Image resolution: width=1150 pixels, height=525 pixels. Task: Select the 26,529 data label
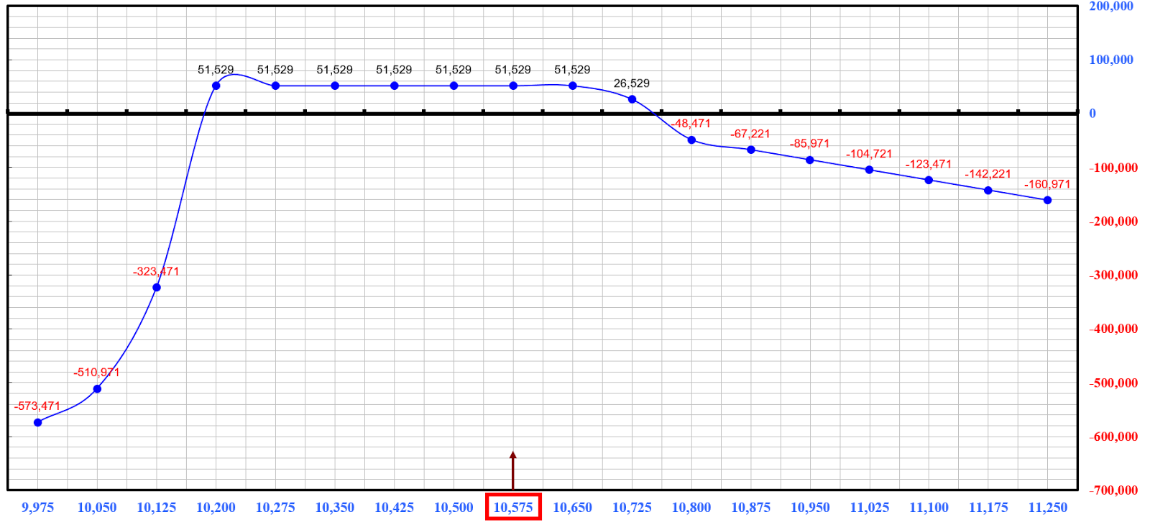[631, 83]
